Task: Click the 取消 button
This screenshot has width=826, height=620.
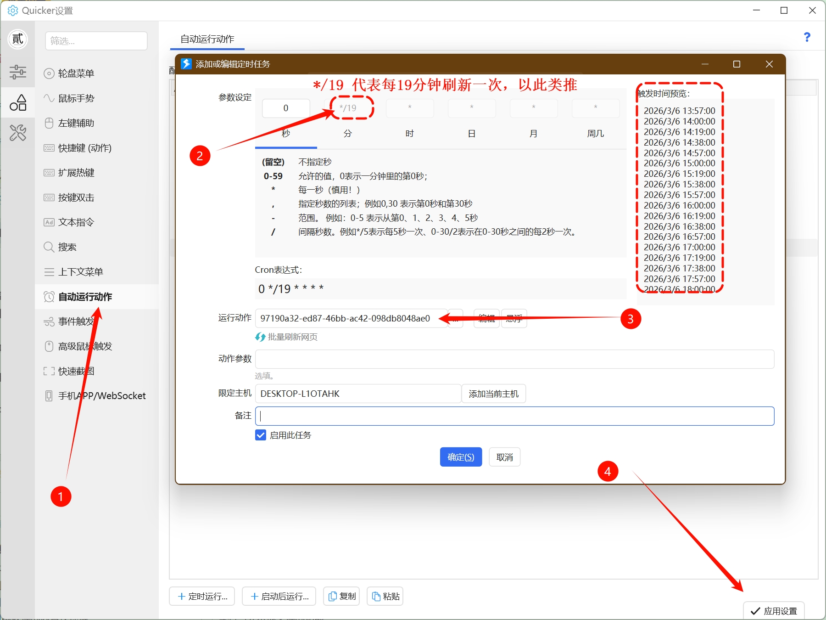Action: (504, 457)
